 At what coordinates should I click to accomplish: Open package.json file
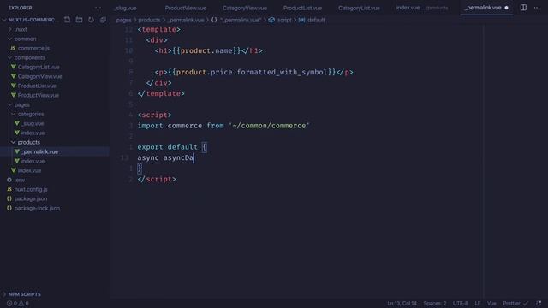[31, 199]
